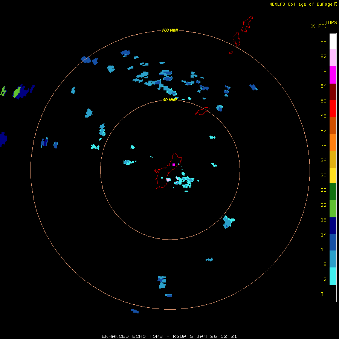This screenshot has height=339, width=339.
Task: Click the 62 legend value
Action: coord(324,56)
